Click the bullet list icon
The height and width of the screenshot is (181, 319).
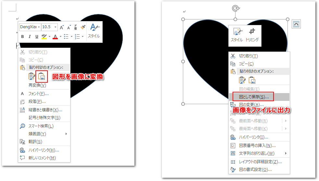66,37
